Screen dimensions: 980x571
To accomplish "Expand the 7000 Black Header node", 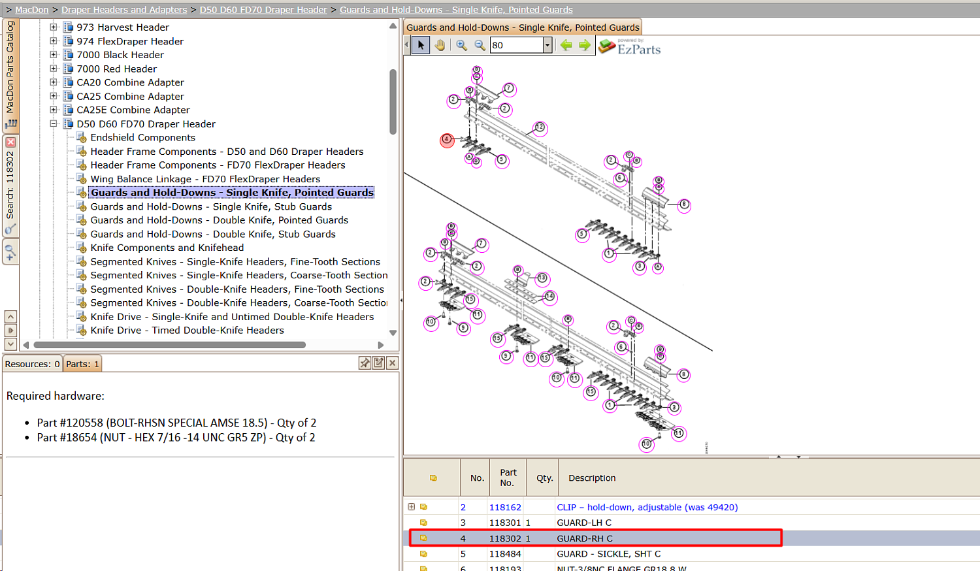I will coord(54,54).
